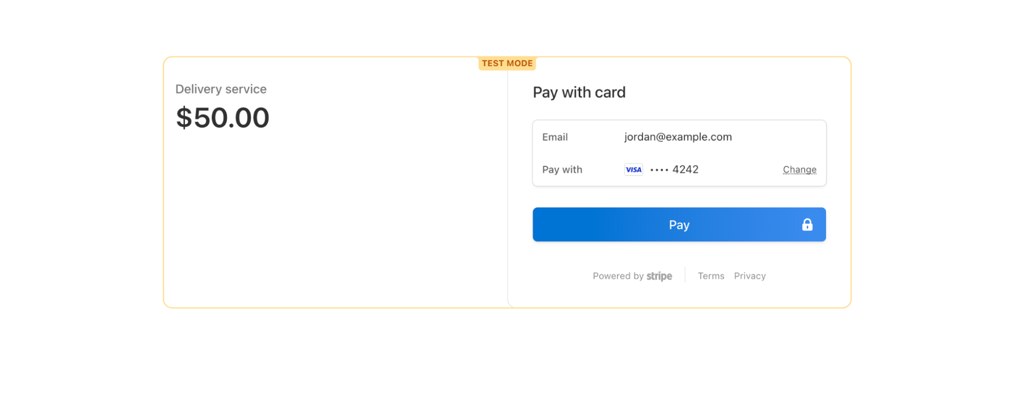Click the 'Pay with' row label

(562, 170)
